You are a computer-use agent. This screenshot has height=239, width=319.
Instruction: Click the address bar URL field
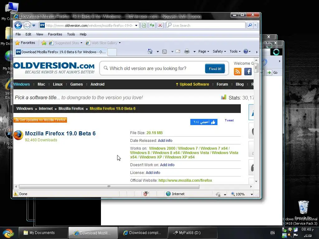pyautogui.click(x=89, y=26)
